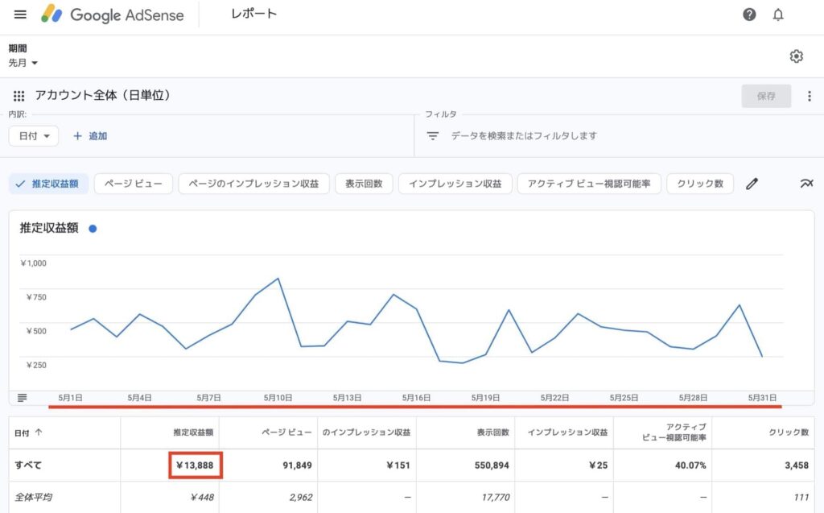Click the pencil edit metrics icon
The height and width of the screenshot is (513, 824).
tap(752, 184)
